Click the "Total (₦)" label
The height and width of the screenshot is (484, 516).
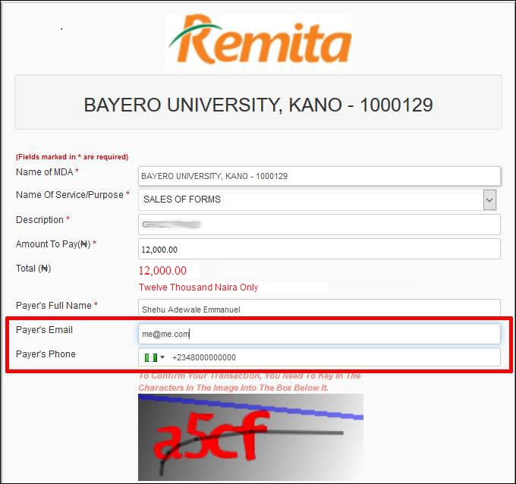click(x=33, y=269)
